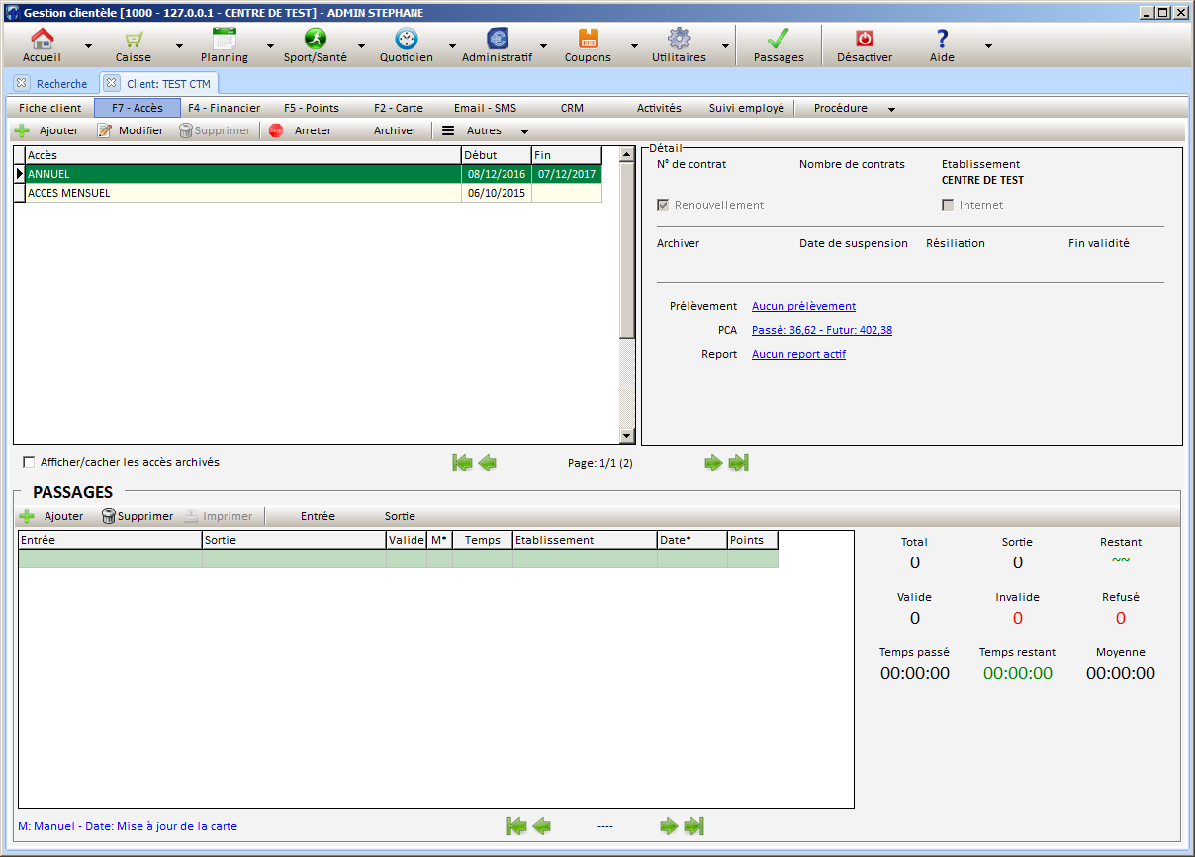Go to previous page of passages list

(542, 826)
